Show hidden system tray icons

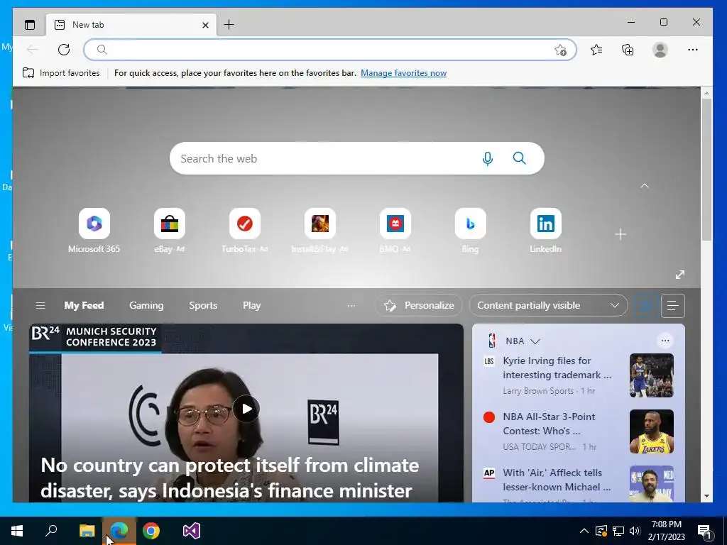tap(584, 531)
